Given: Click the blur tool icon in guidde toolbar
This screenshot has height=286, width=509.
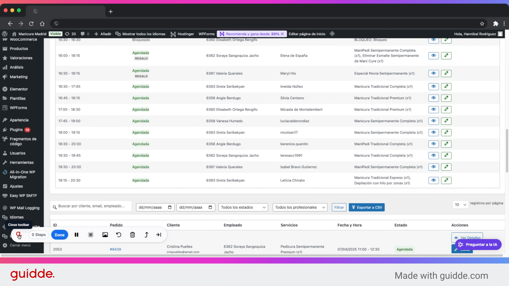Looking at the screenshot, I should click(91, 235).
